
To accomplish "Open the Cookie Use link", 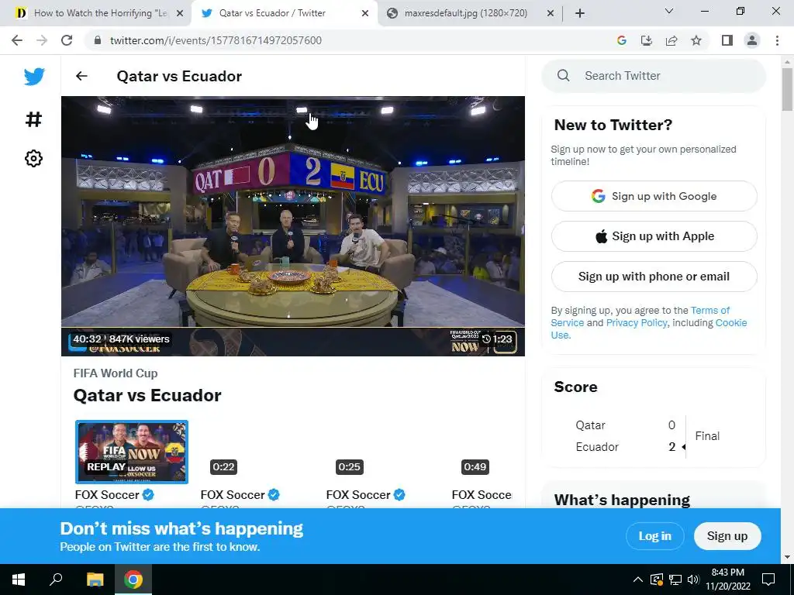I will [x=730, y=323].
